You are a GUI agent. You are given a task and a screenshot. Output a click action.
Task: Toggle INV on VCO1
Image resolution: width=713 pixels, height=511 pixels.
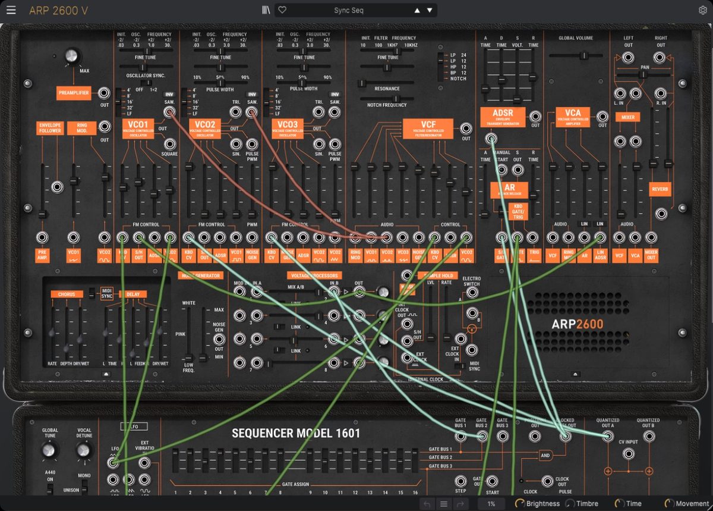[x=169, y=94]
